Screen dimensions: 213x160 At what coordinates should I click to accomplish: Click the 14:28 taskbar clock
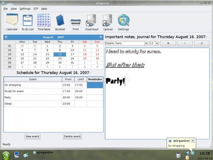(x=205, y=153)
